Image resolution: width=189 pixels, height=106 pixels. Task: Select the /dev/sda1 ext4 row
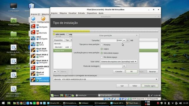(63, 47)
